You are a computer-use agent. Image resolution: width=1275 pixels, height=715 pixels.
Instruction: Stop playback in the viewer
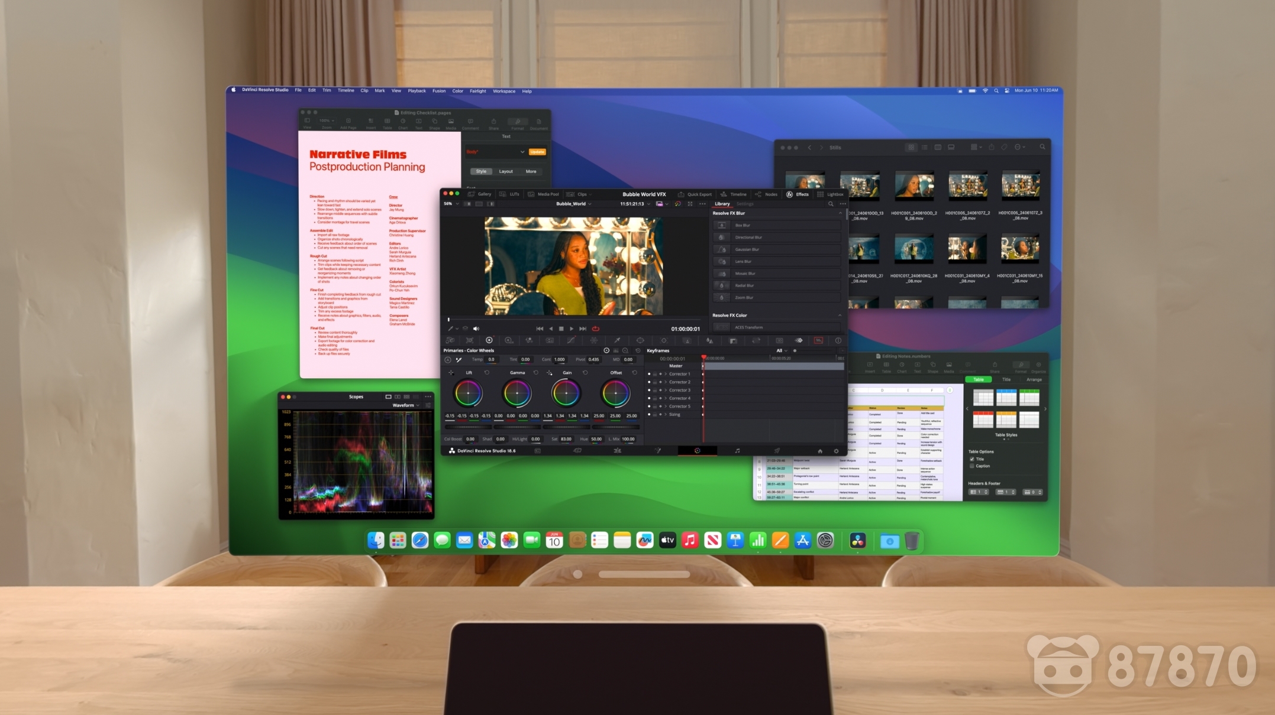[561, 329]
